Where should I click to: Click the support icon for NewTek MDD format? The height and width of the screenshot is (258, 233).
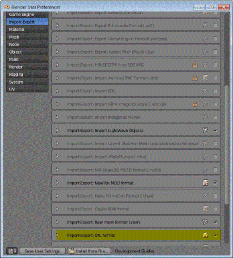point(205,183)
